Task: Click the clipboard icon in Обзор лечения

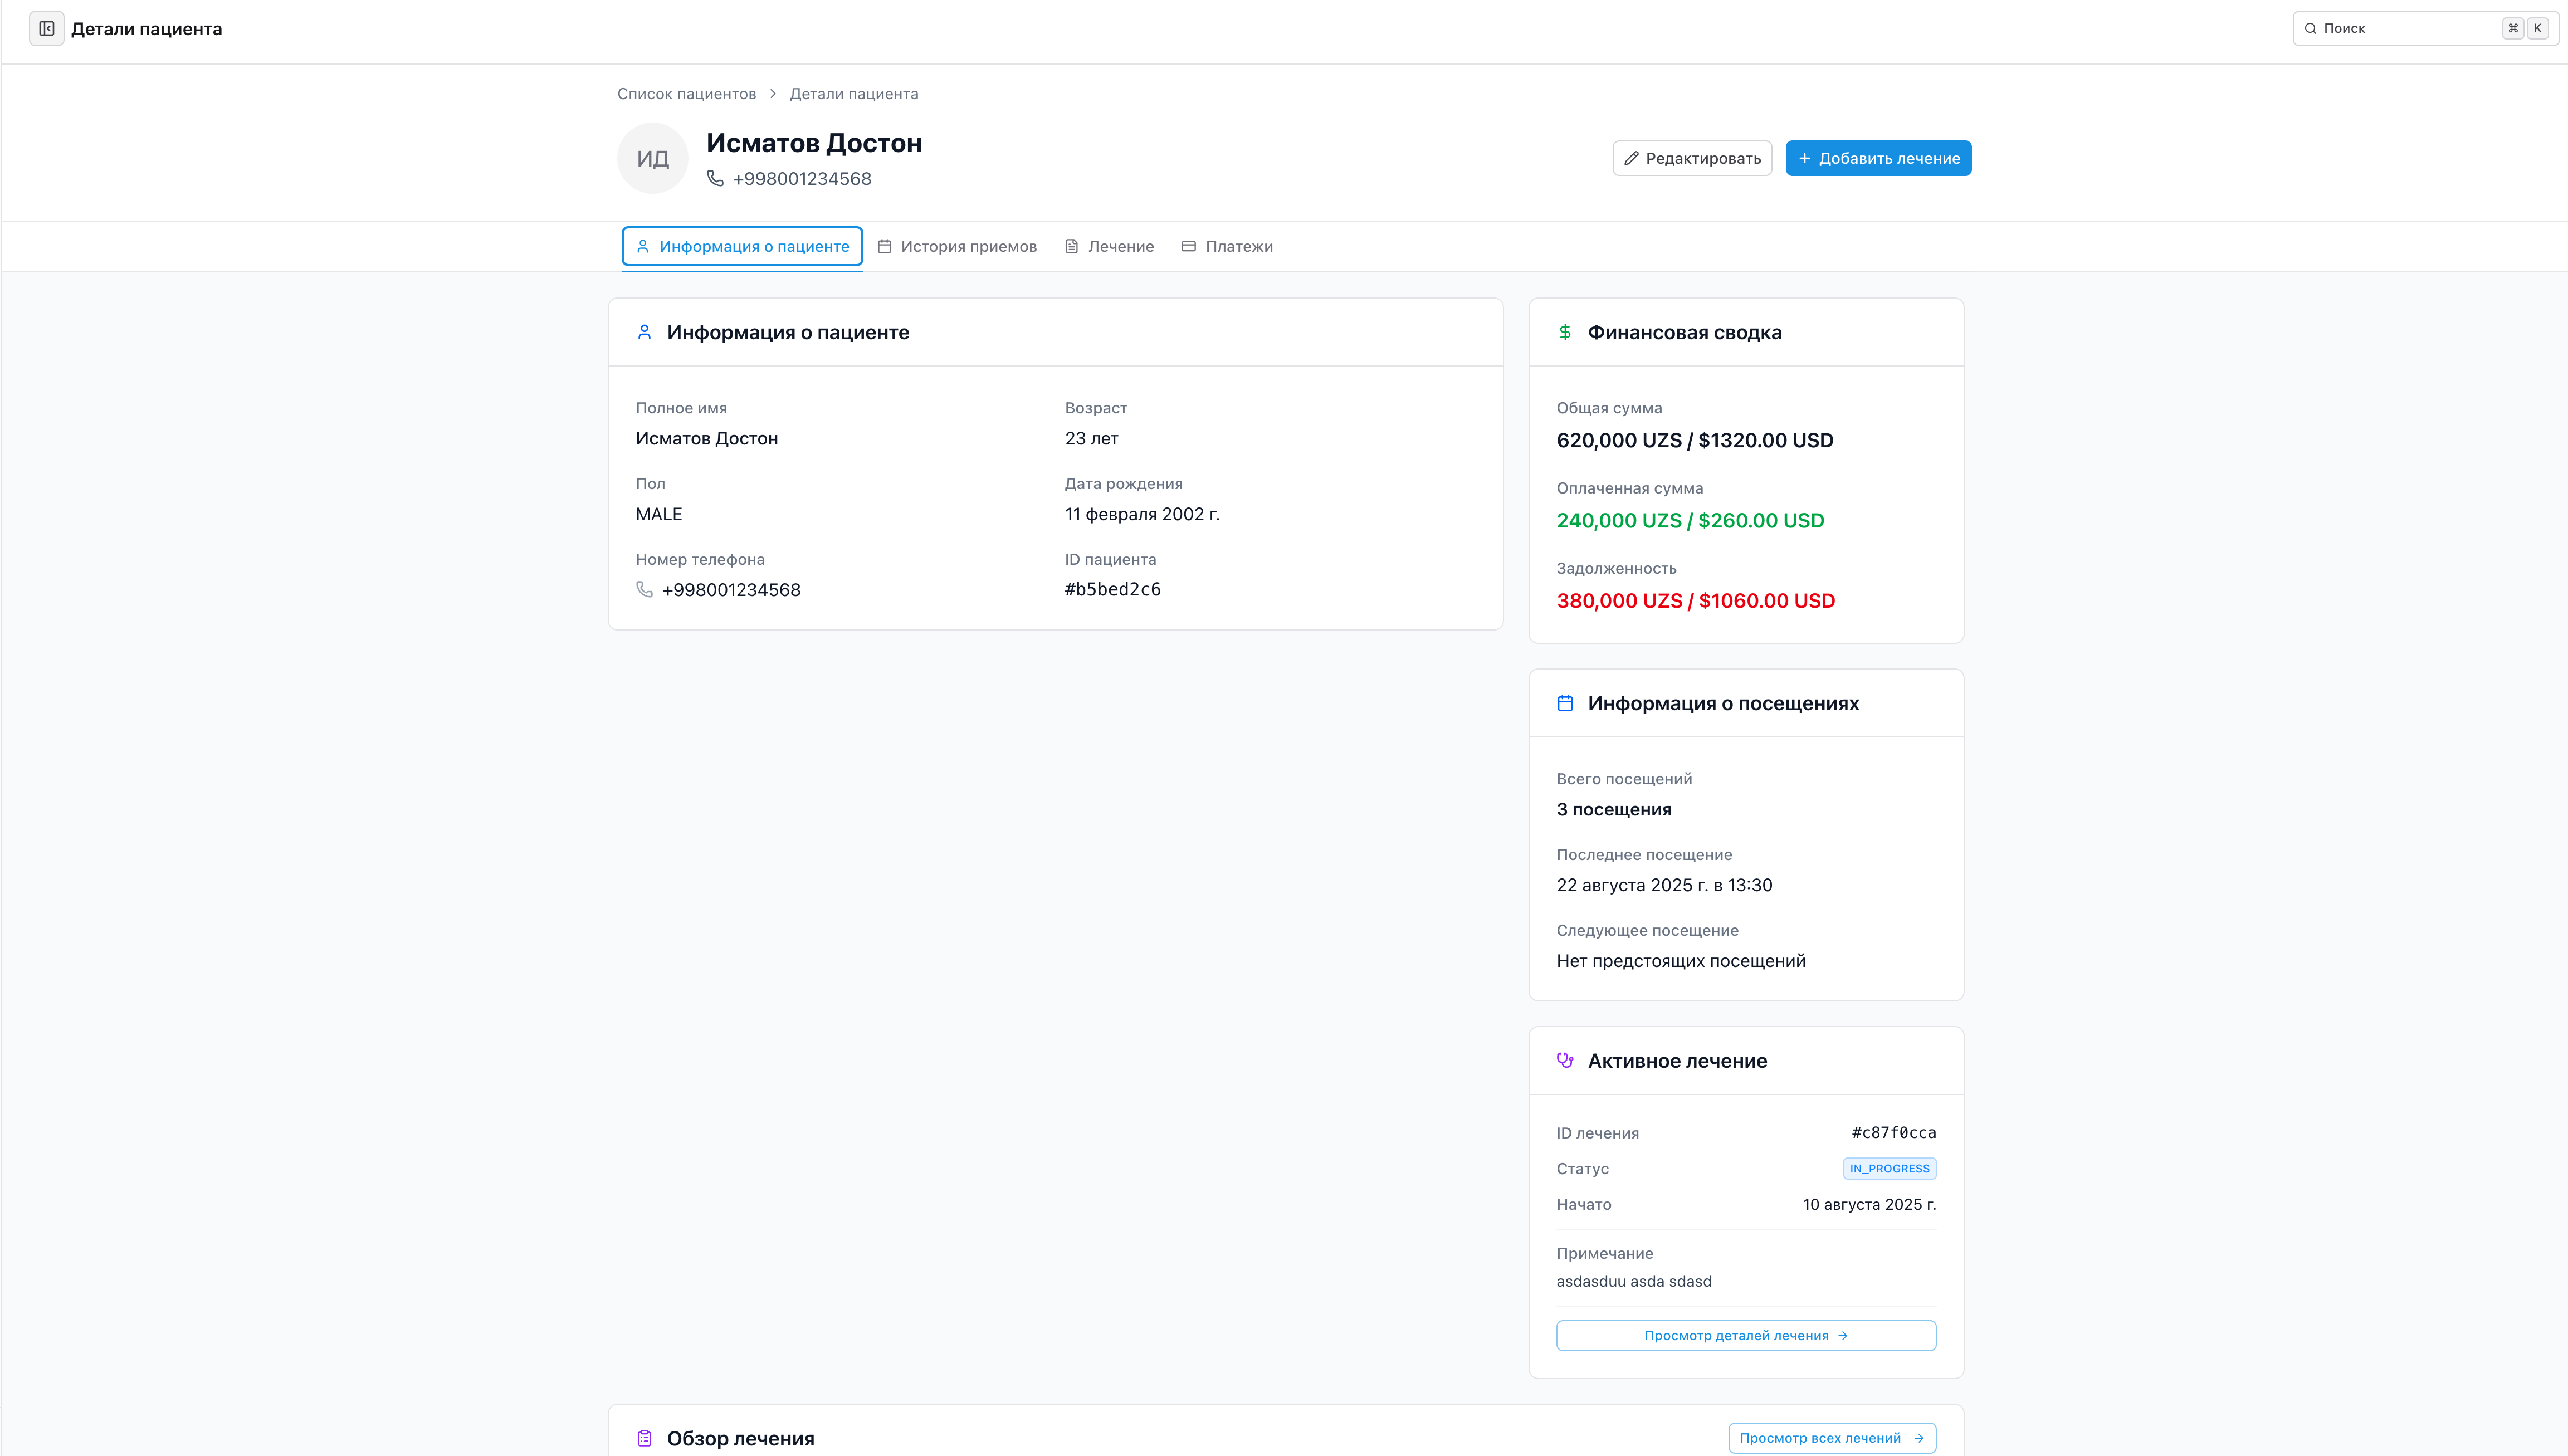Action: (644, 1438)
